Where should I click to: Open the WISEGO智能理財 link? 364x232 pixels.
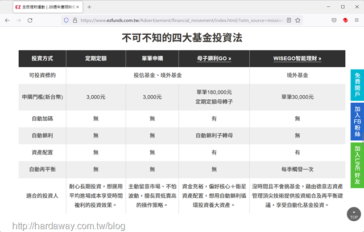pos(297,58)
